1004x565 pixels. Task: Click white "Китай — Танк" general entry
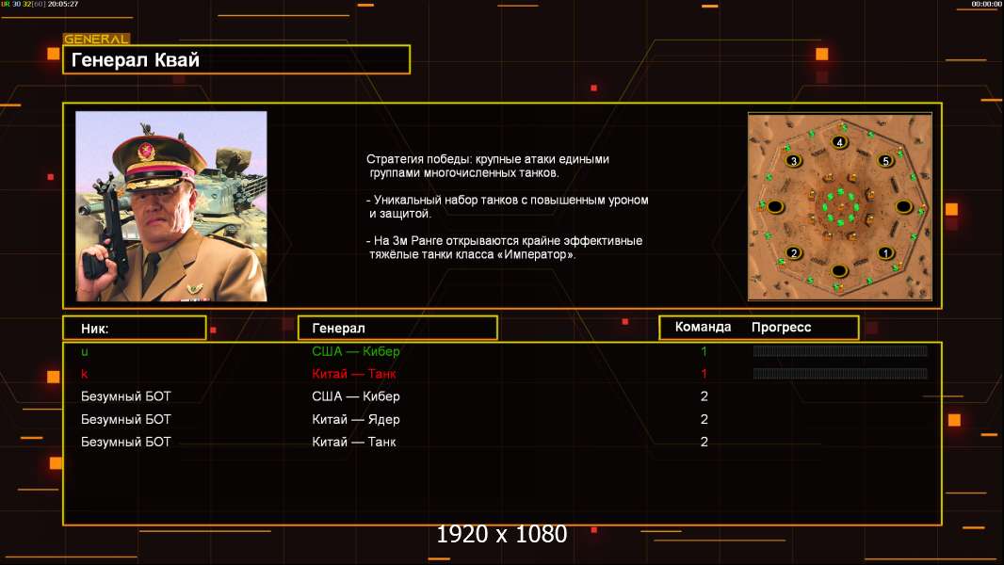(x=354, y=443)
